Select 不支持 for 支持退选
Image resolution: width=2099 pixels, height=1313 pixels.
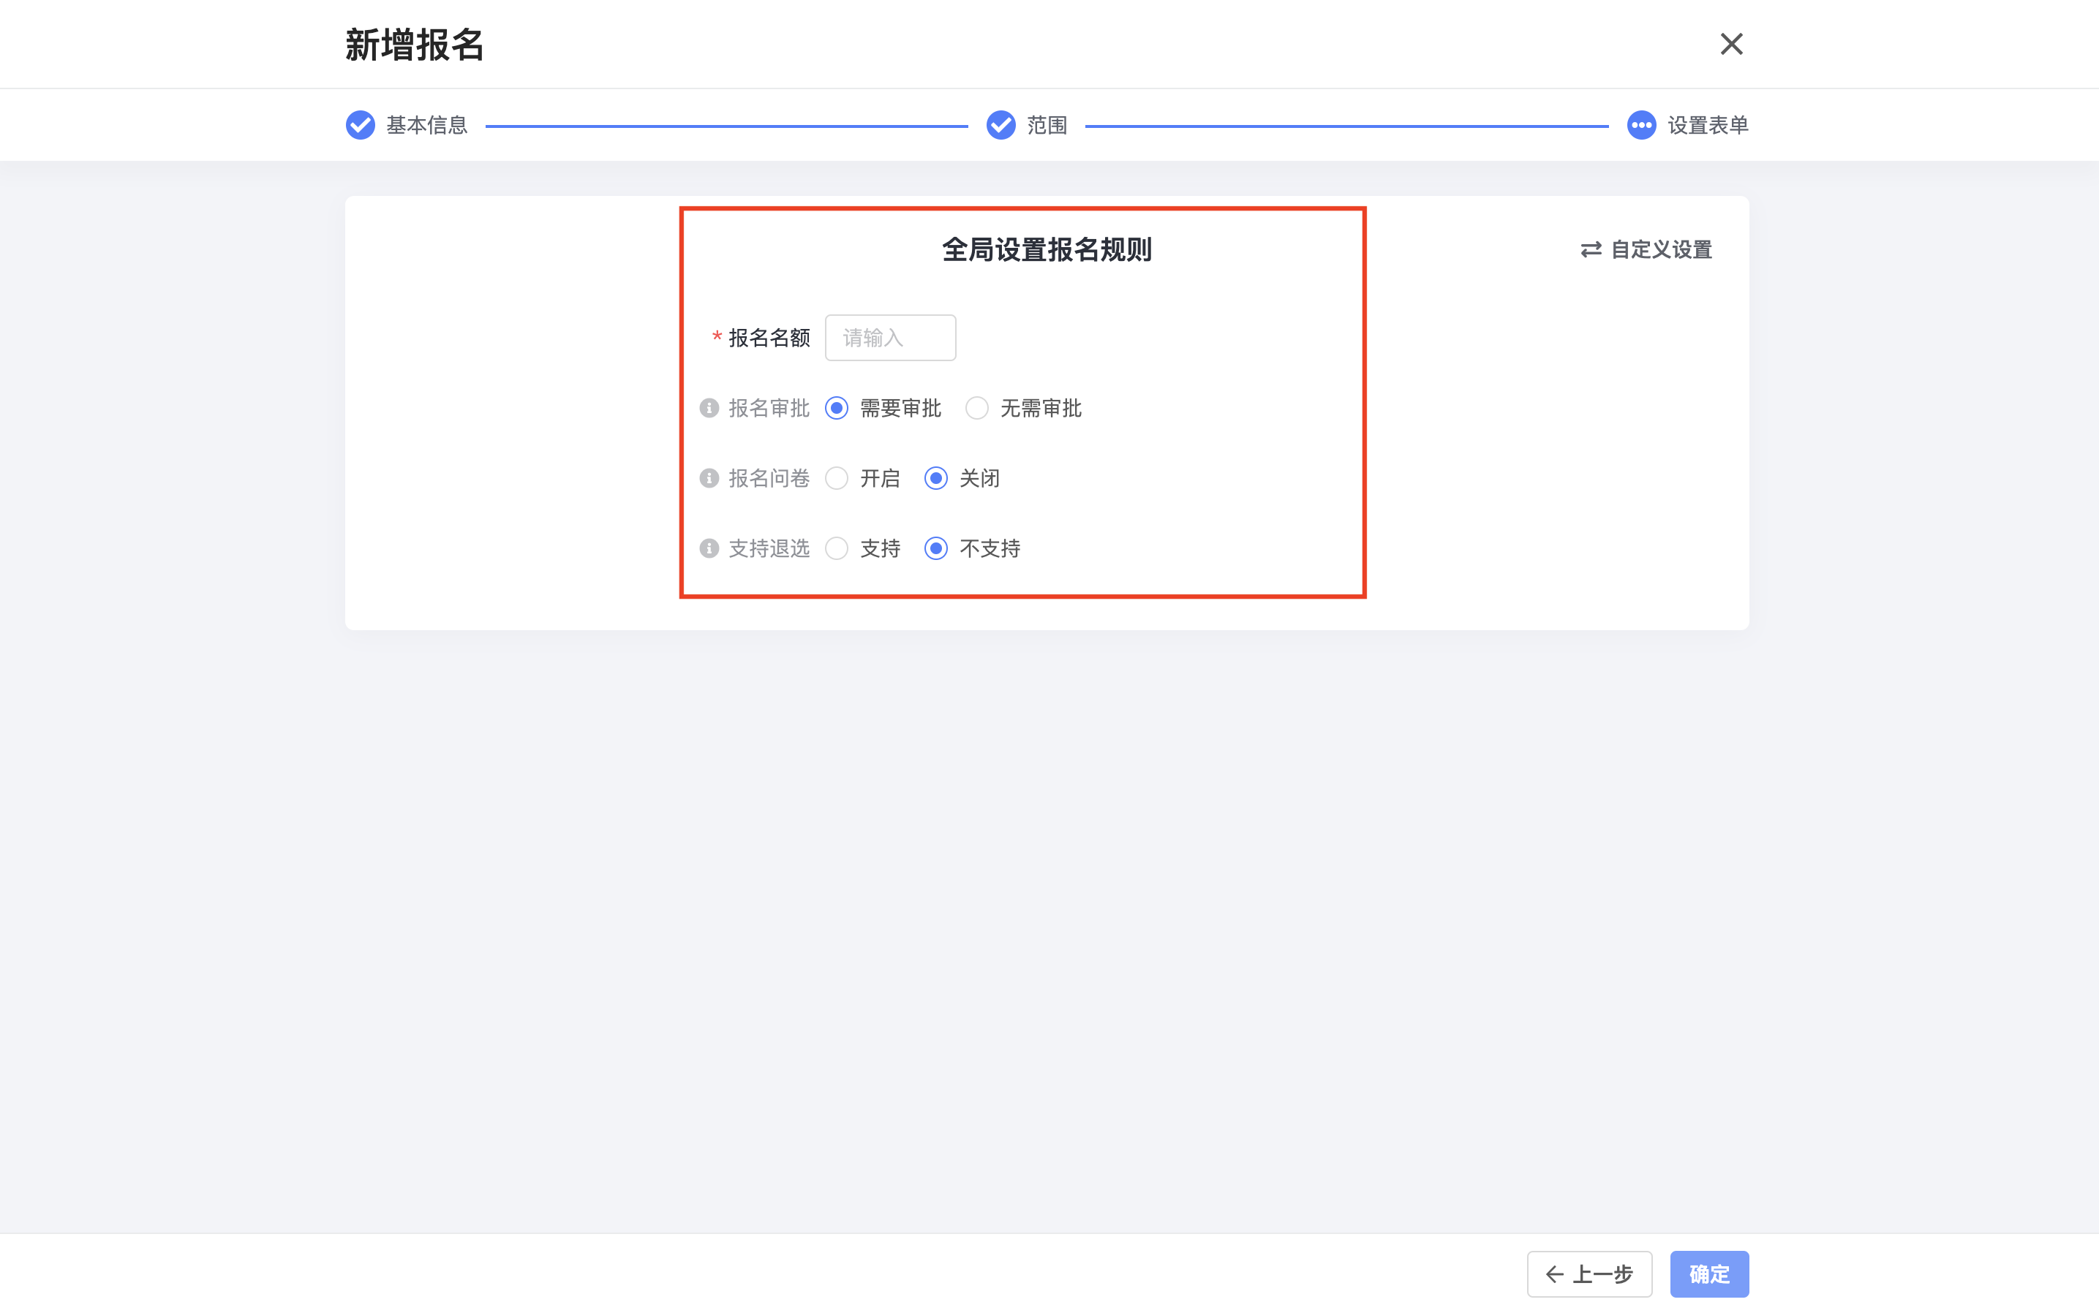click(935, 549)
